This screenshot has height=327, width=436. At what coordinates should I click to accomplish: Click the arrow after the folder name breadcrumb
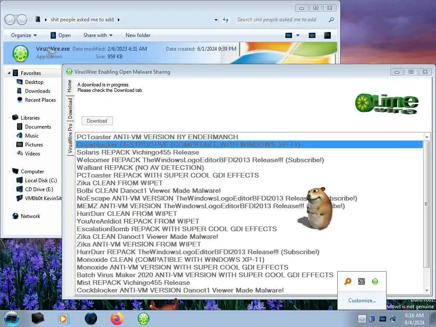119,20
